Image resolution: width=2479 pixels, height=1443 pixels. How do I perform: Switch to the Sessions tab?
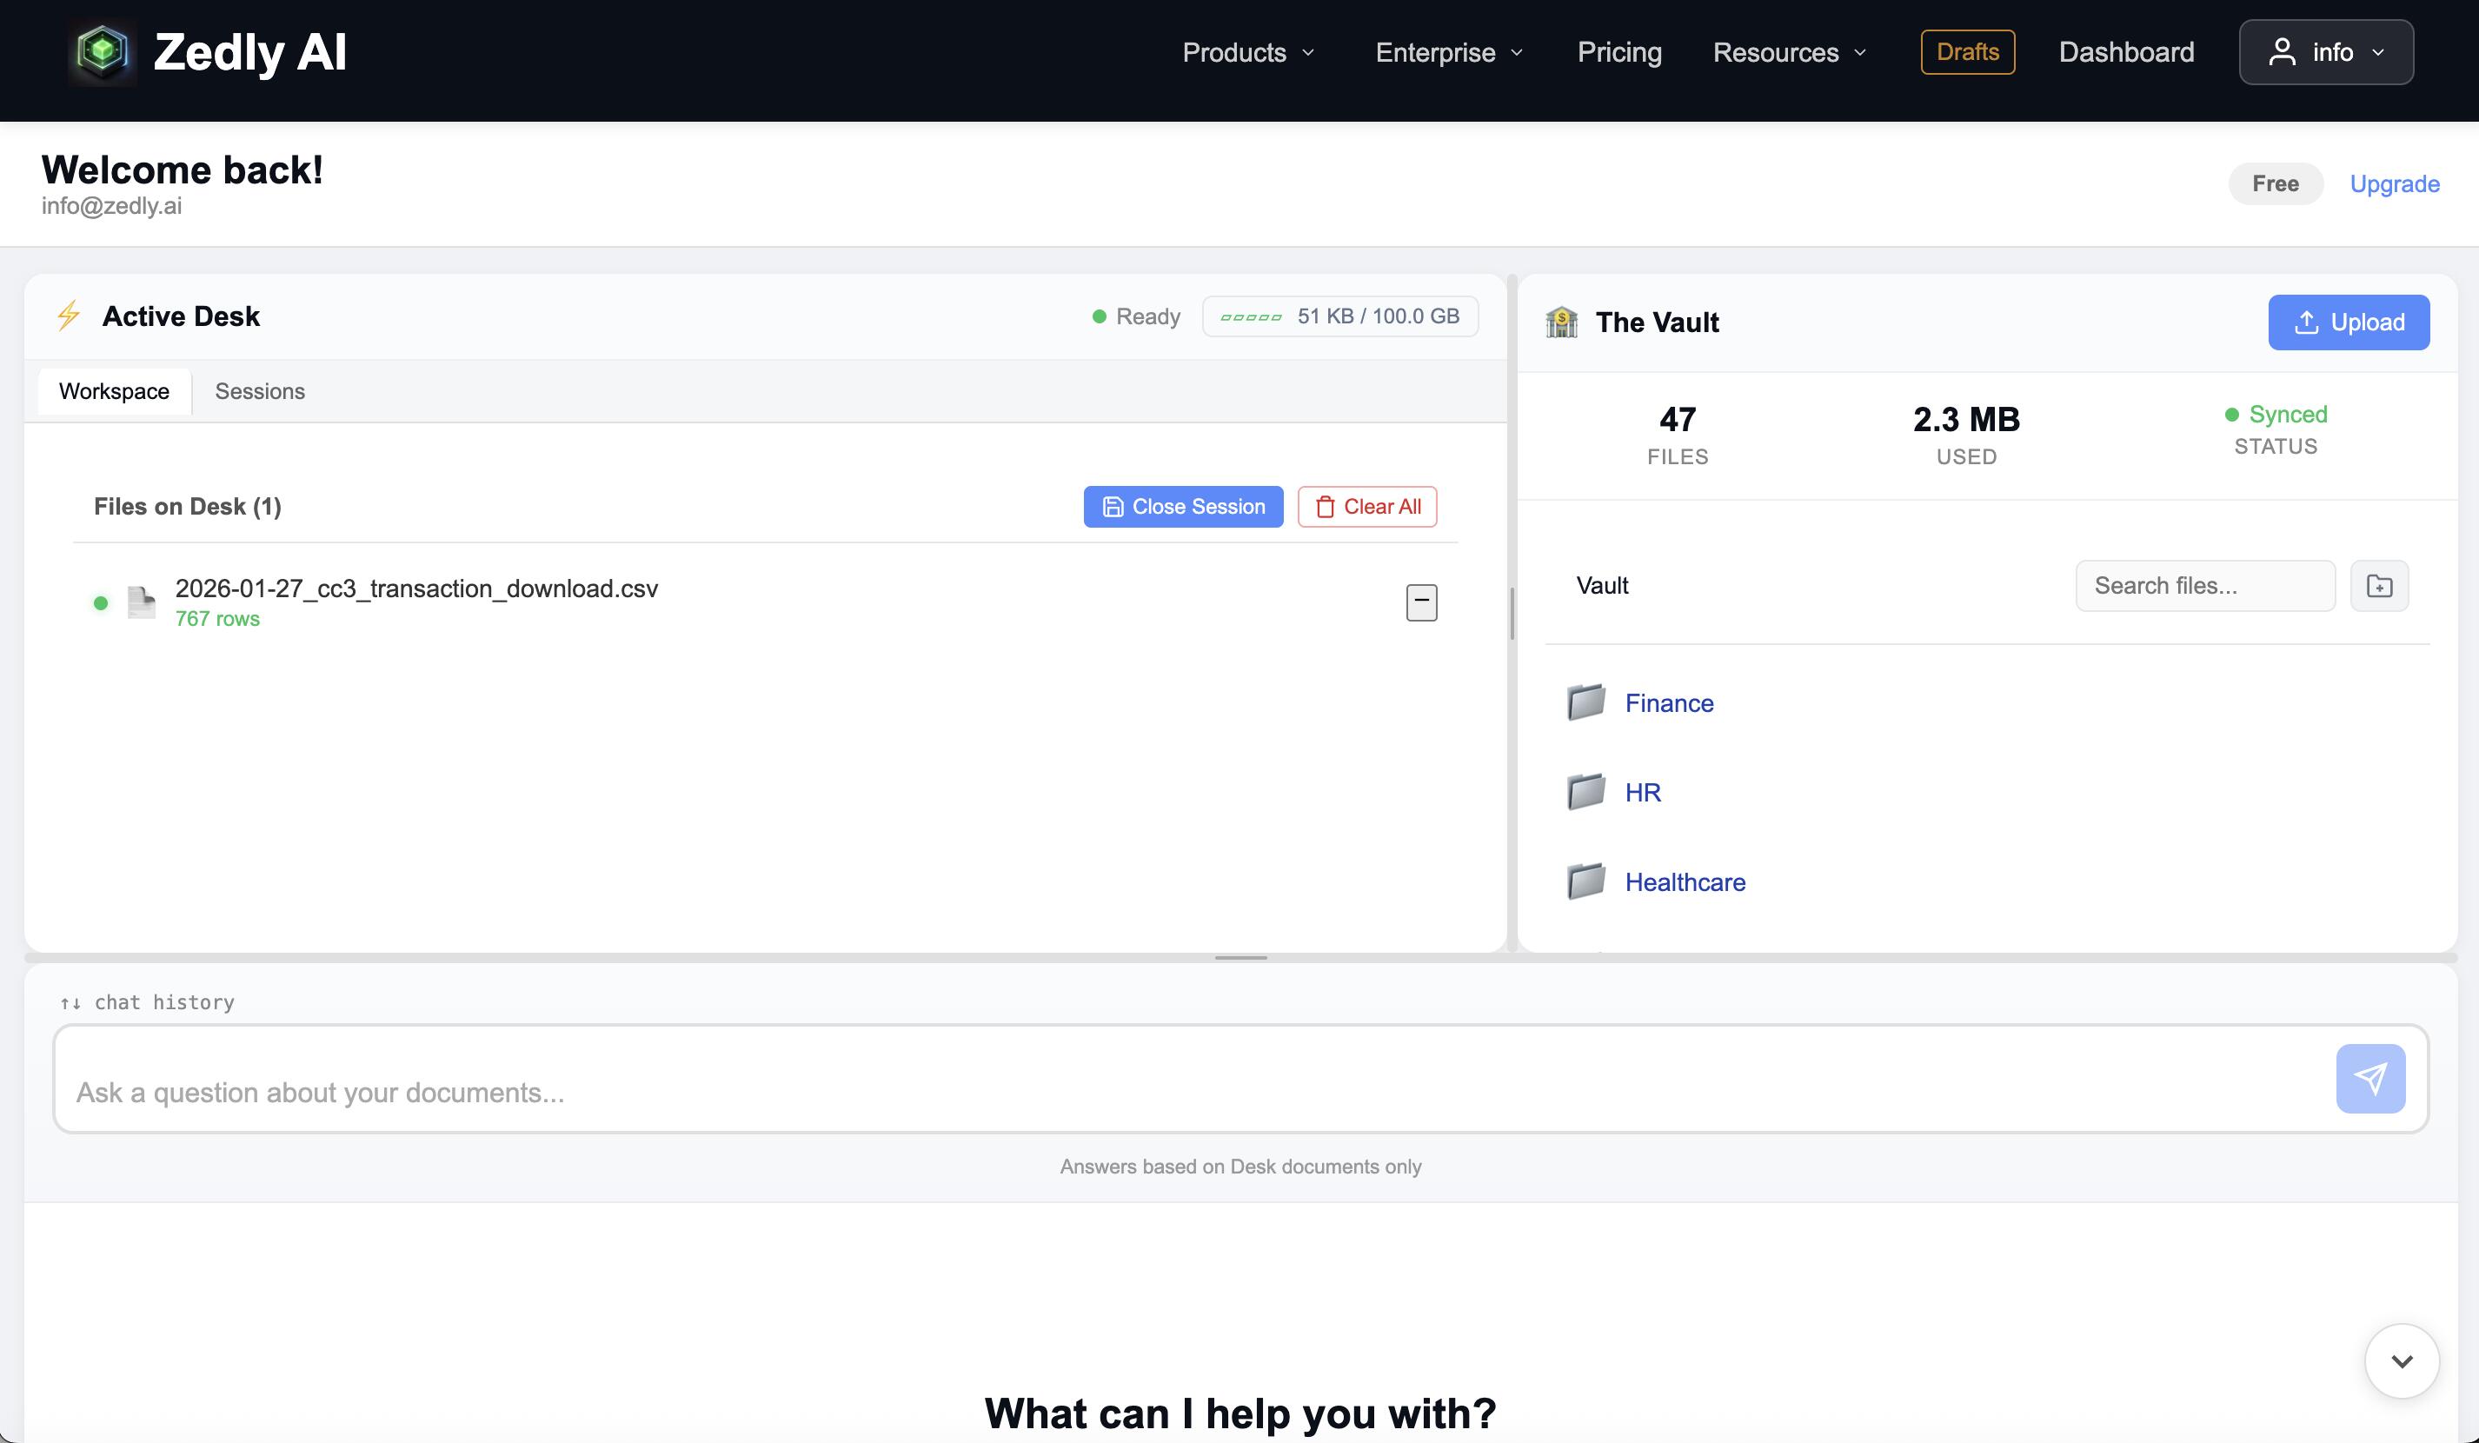click(260, 390)
